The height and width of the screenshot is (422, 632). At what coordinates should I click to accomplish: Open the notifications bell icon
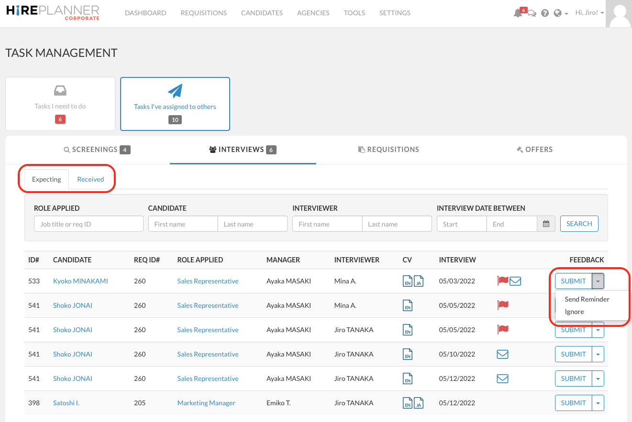pyautogui.click(x=518, y=13)
